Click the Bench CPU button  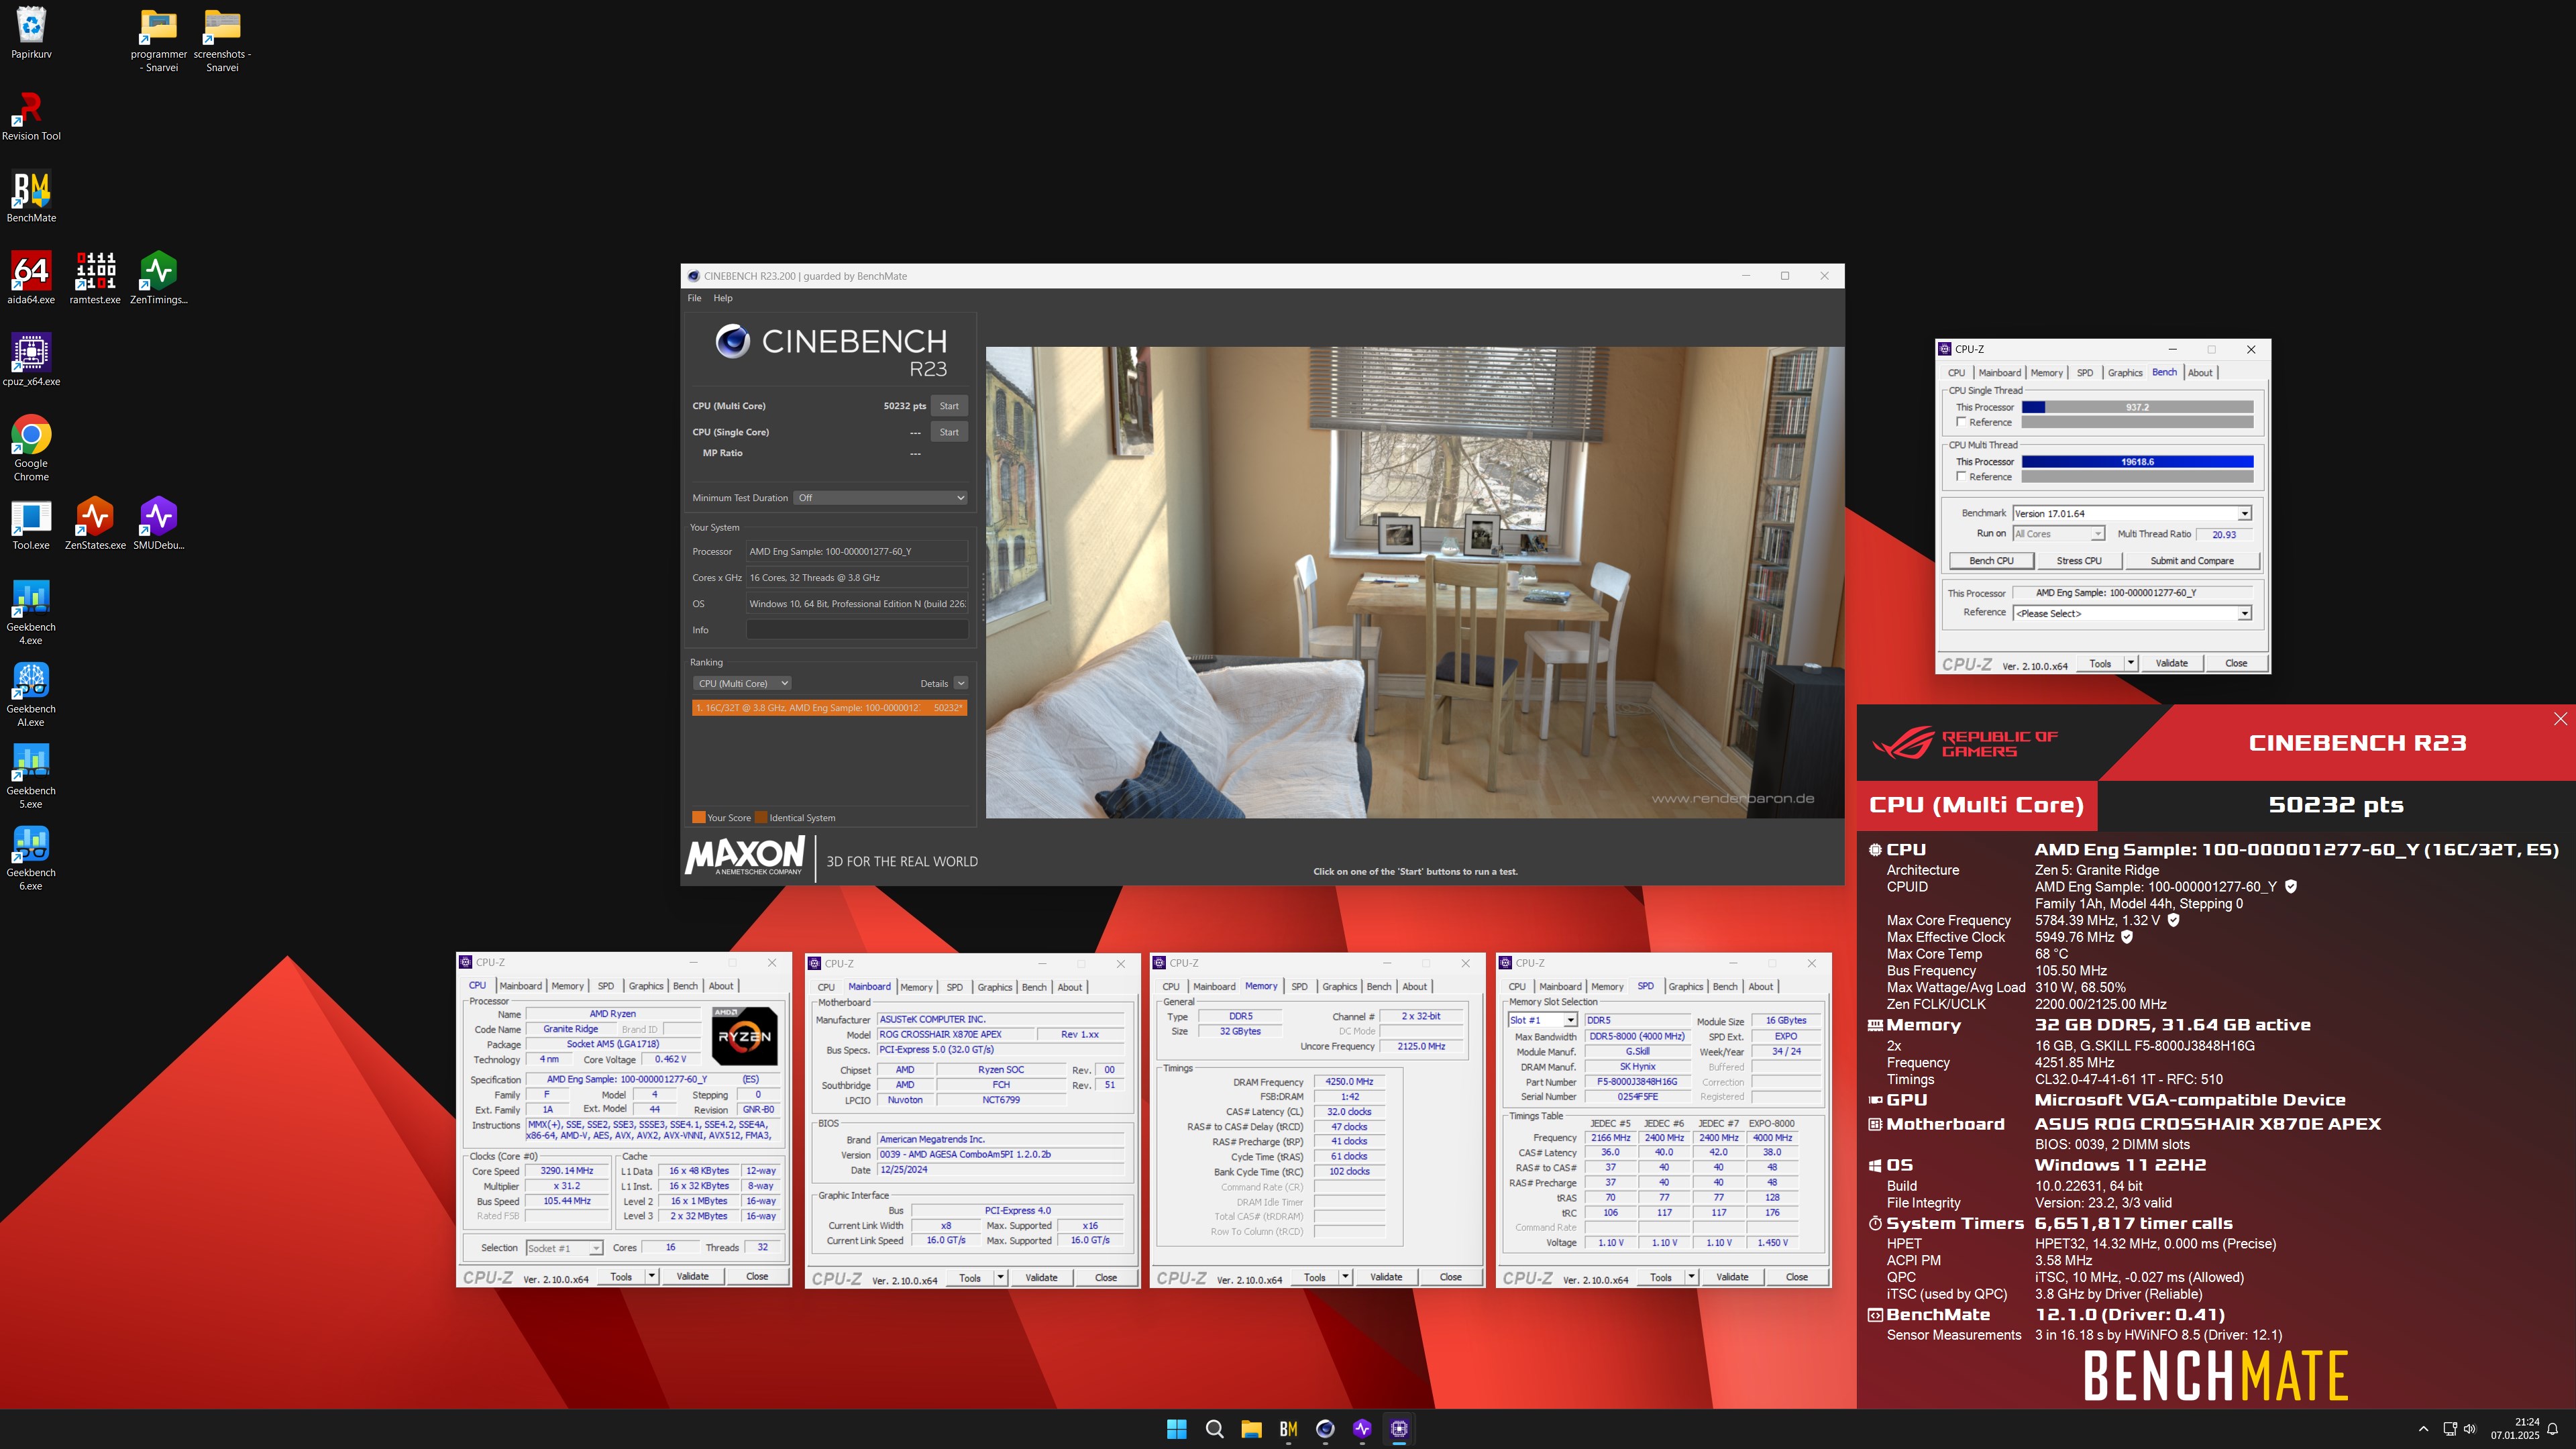point(1991,561)
